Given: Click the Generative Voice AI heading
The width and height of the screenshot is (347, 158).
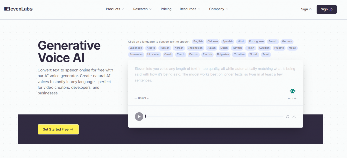Looking at the screenshot, I should [x=69, y=51].
